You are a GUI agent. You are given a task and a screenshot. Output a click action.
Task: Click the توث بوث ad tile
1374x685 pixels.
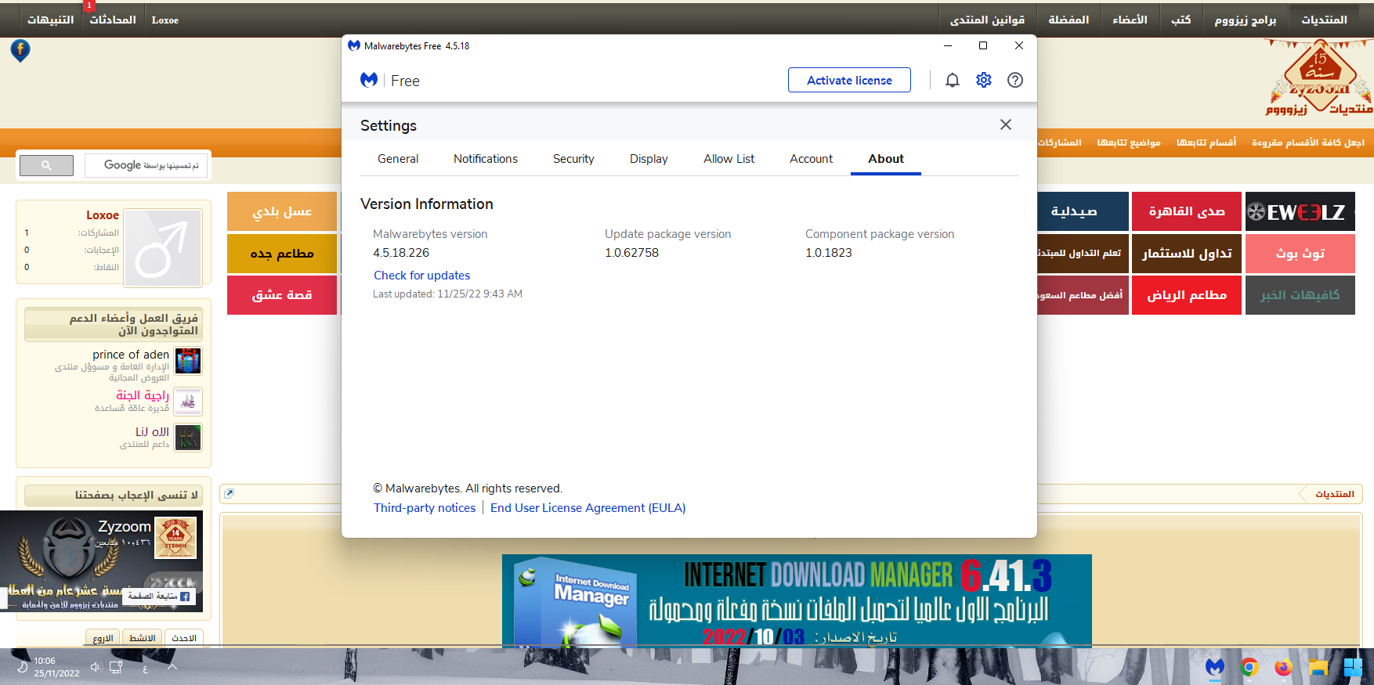pyautogui.click(x=1300, y=254)
